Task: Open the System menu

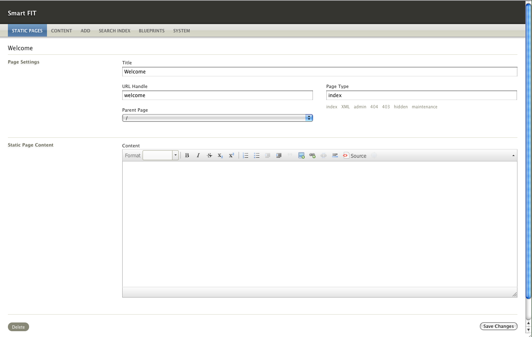Action: point(182,31)
